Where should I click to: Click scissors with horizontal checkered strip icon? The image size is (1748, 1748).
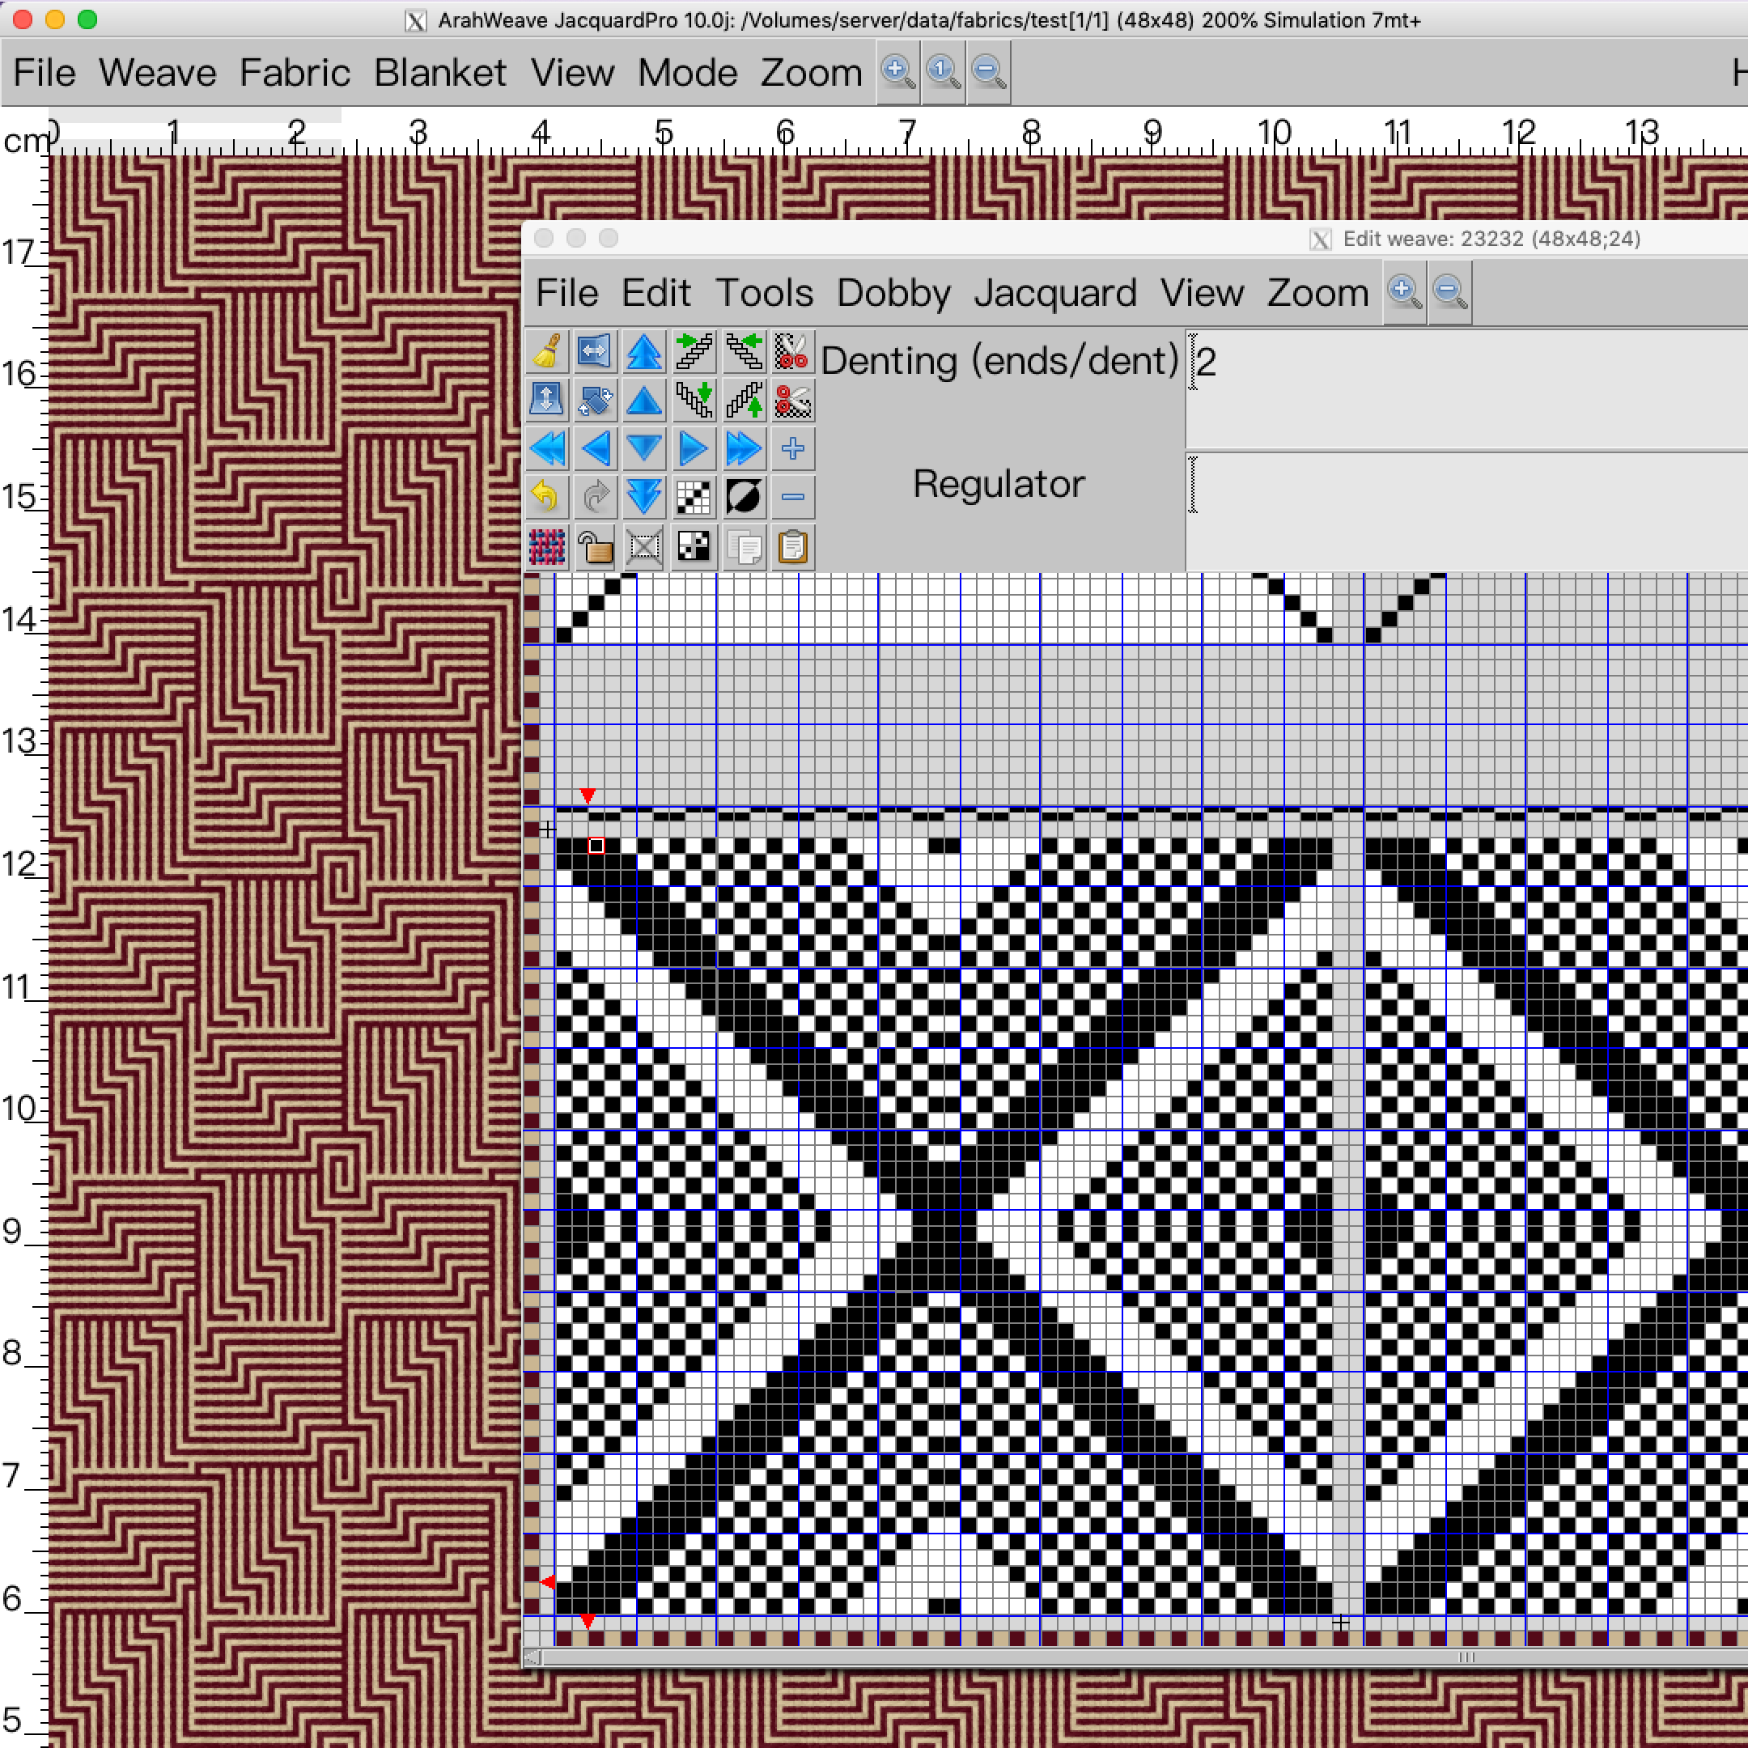coord(792,401)
